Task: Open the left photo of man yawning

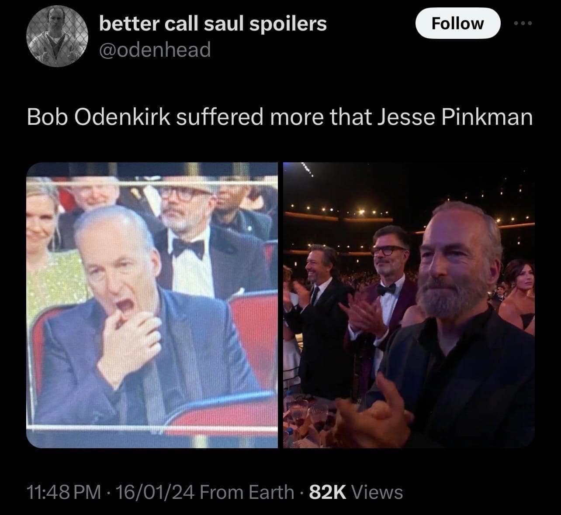Action: 152,305
